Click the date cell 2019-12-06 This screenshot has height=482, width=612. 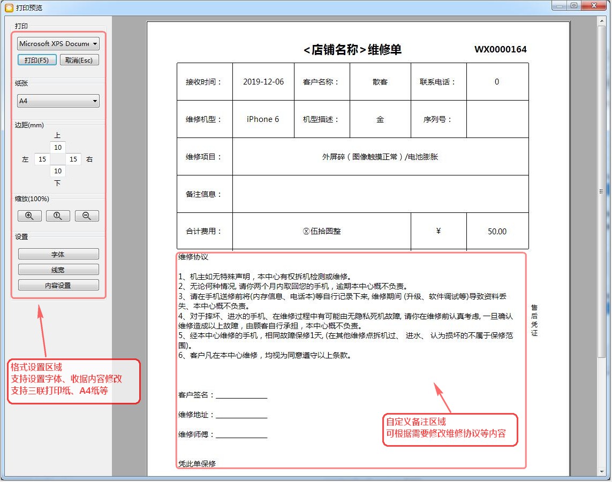pos(263,82)
